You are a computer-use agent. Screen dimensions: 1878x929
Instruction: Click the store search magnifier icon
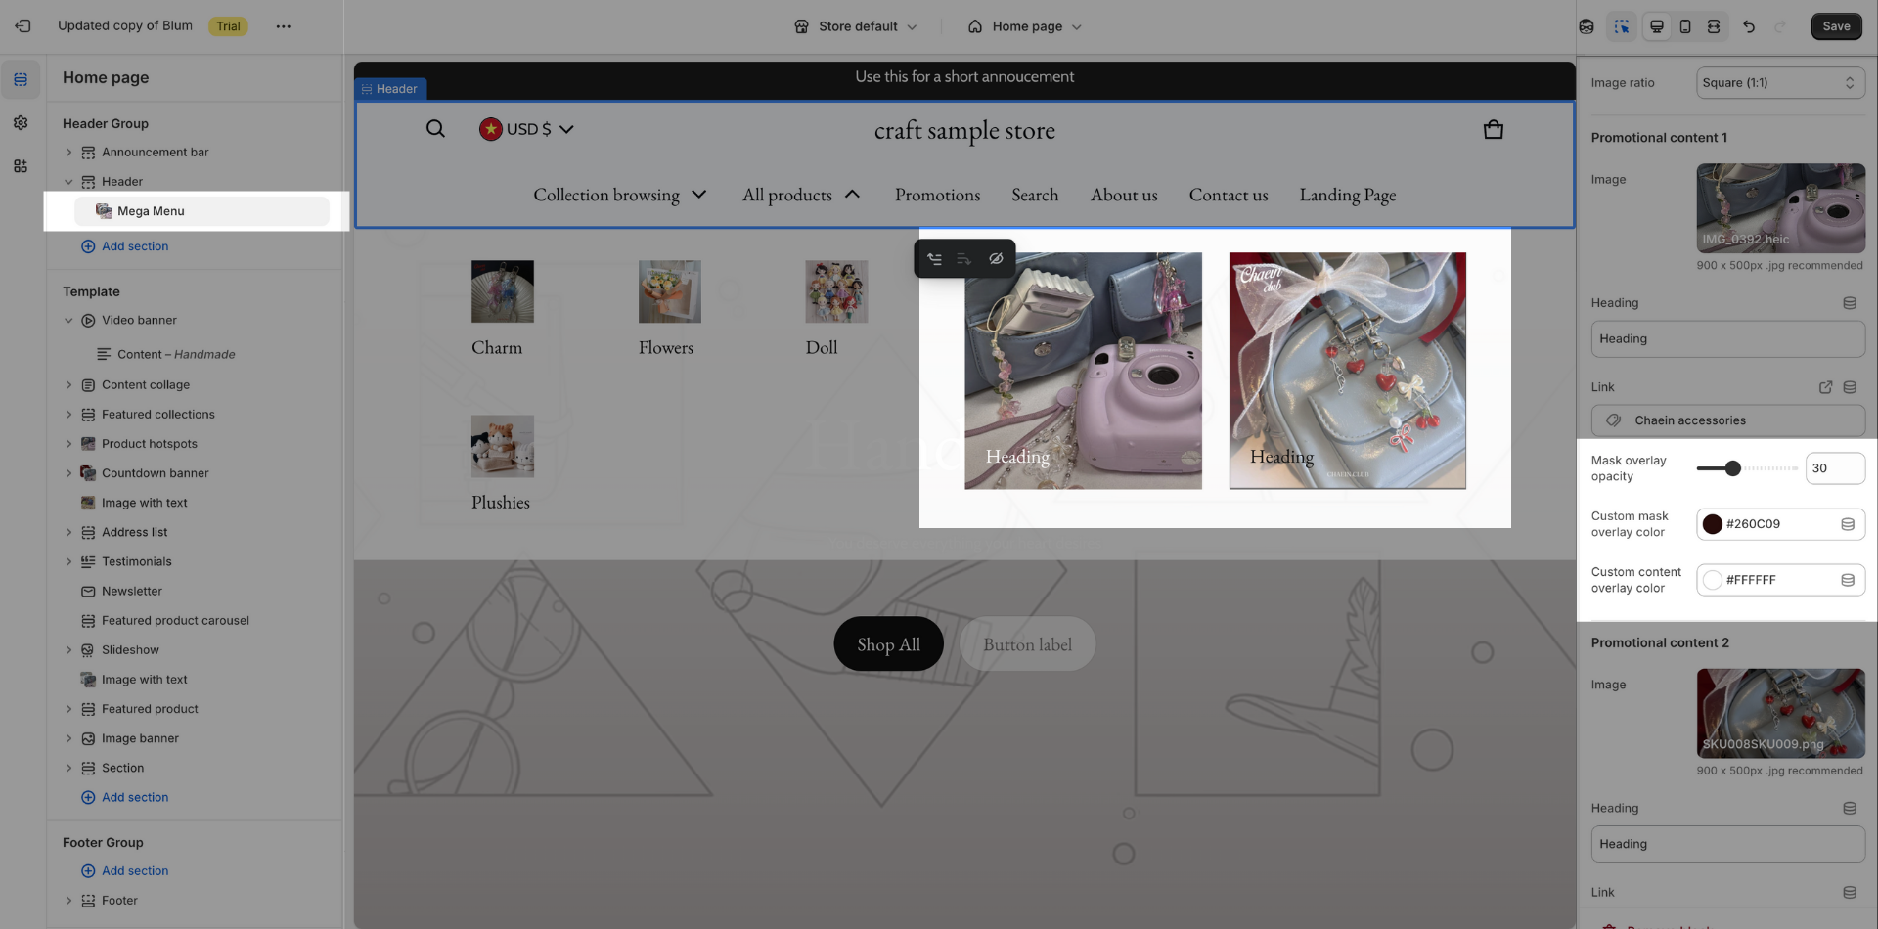click(435, 129)
